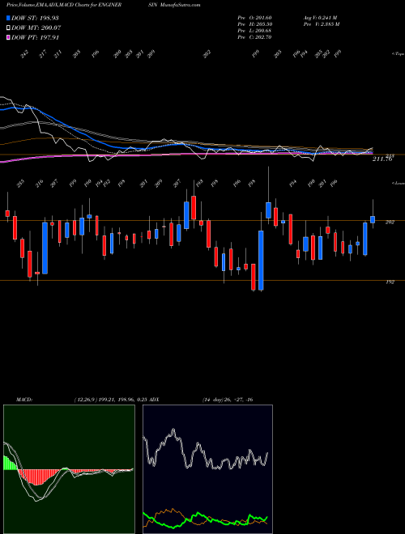Viewport: 405px width, 534px height.
Task: Click the last blue candlestick at far right
Action: (x=373, y=219)
